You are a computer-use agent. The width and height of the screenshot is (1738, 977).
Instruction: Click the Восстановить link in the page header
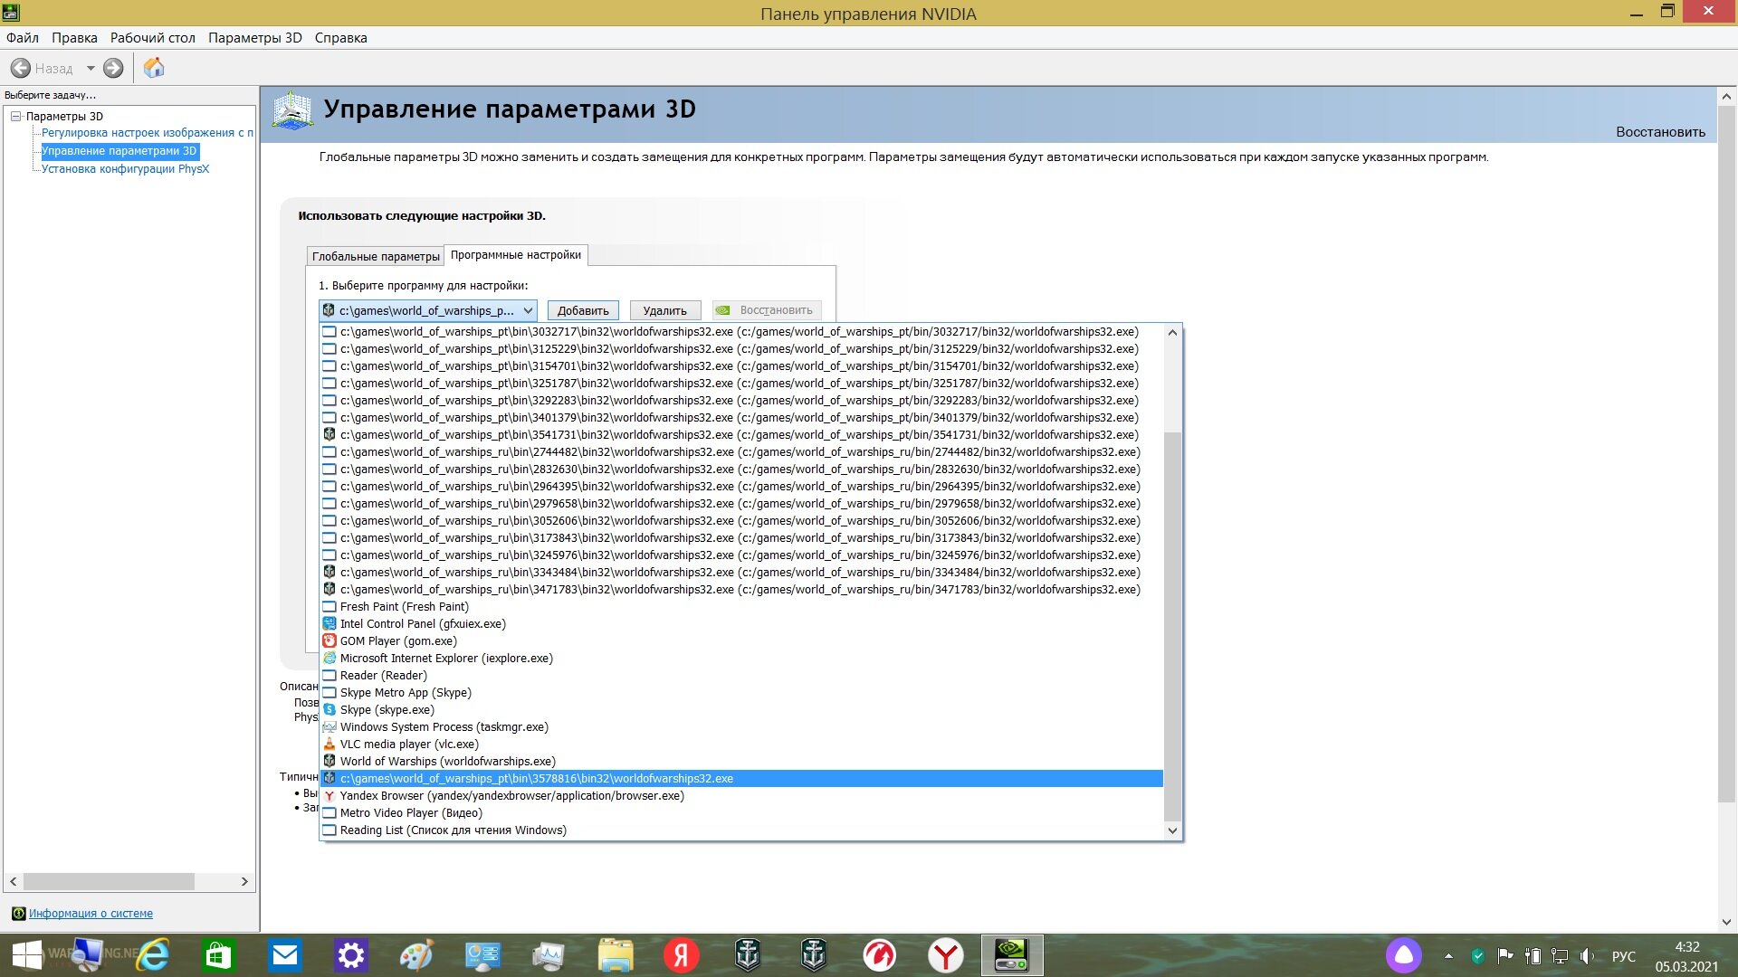coord(1660,132)
